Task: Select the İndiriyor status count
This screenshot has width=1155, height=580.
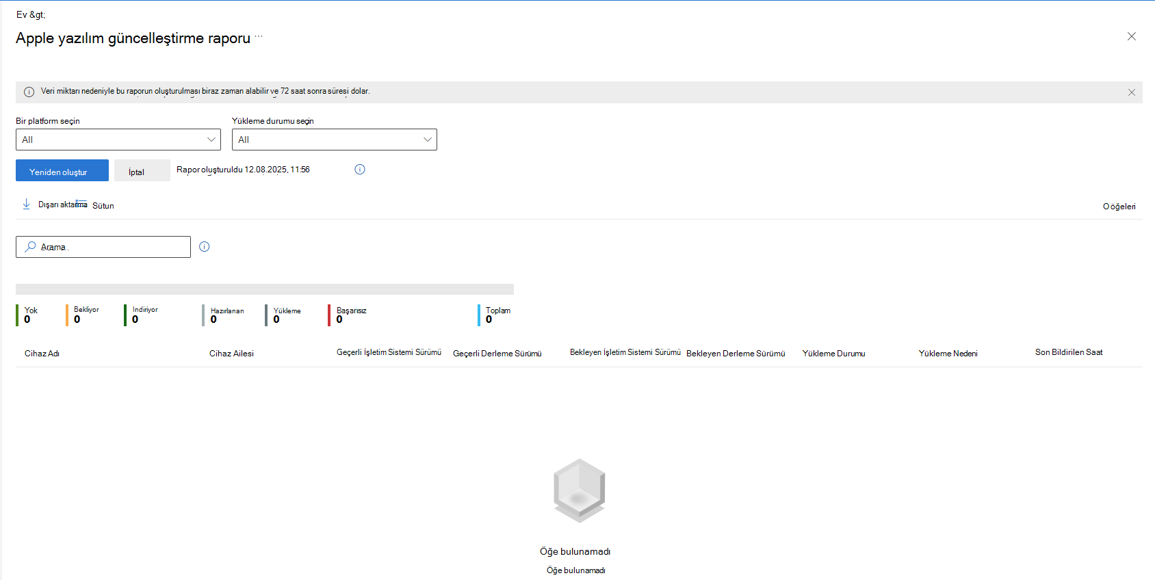Action: pos(142,315)
